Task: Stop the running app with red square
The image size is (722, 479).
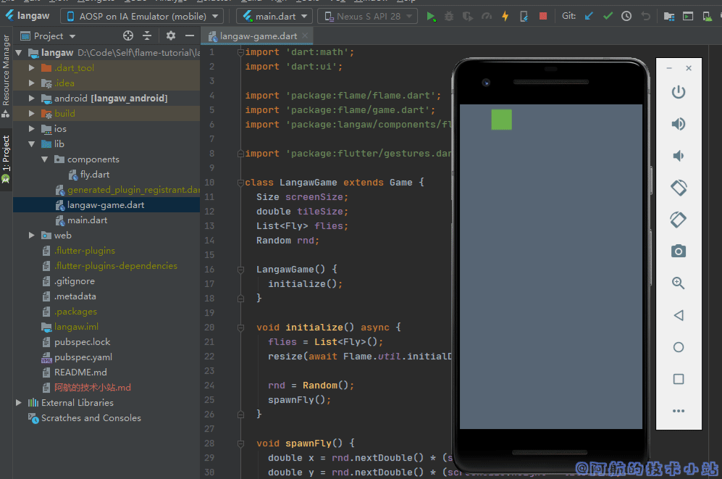Action: point(543,16)
